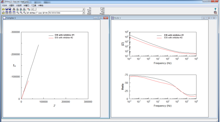This screenshot has height=122, width=220.
Task: Open the H帮助 menu
Action: pos(41,6)
